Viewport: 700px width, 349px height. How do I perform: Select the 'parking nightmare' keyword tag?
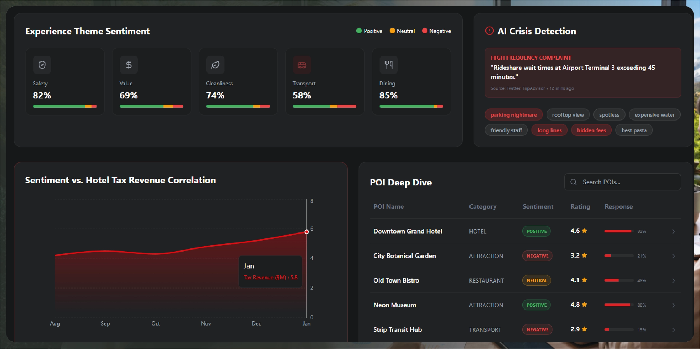click(514, 115)
